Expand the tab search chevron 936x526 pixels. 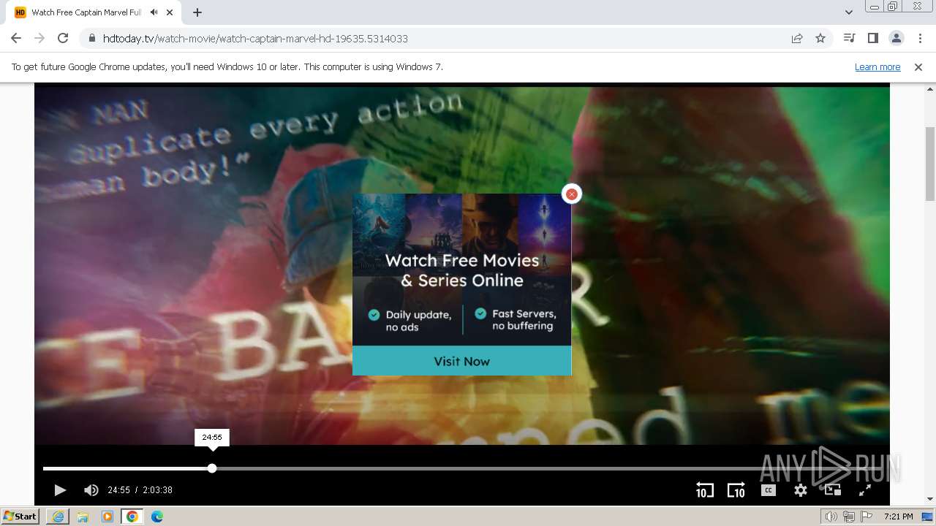click(x=848, y=12)
